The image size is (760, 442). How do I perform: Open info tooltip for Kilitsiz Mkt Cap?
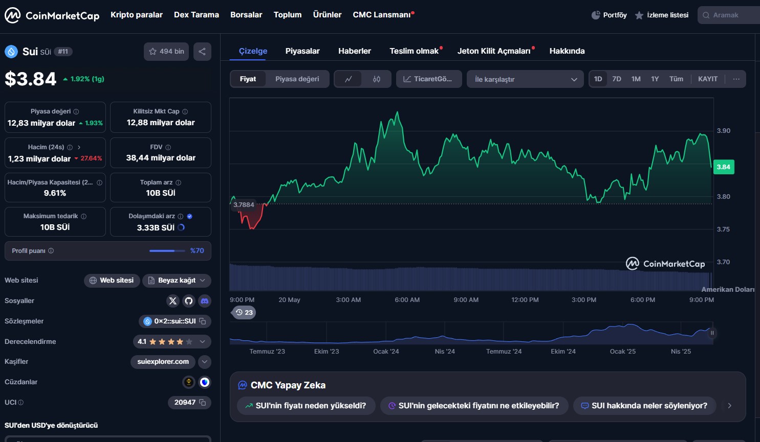[185, 111]
